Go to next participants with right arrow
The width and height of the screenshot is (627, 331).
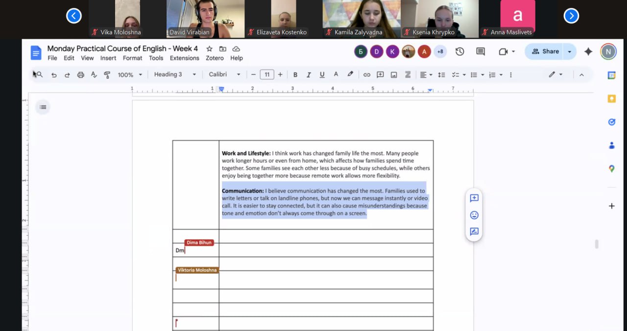click(x=571, y=16)
